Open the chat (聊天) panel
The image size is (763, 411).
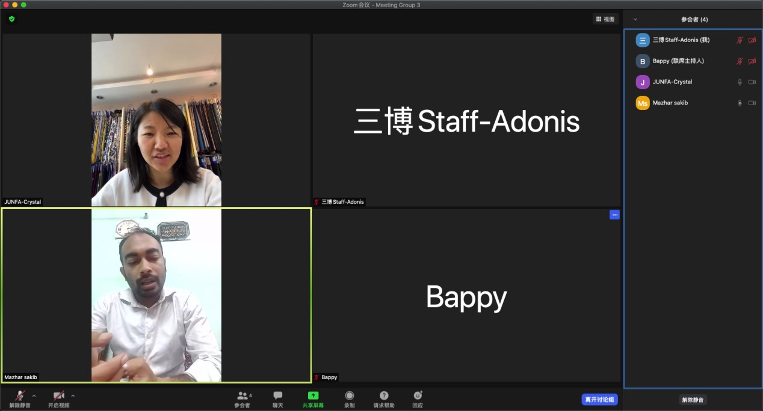(278, 396)
